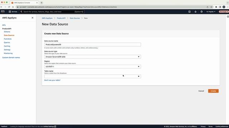Click the browser address bar URL
The width and height of the screenshot is (229, 128).
click(68, 7)
